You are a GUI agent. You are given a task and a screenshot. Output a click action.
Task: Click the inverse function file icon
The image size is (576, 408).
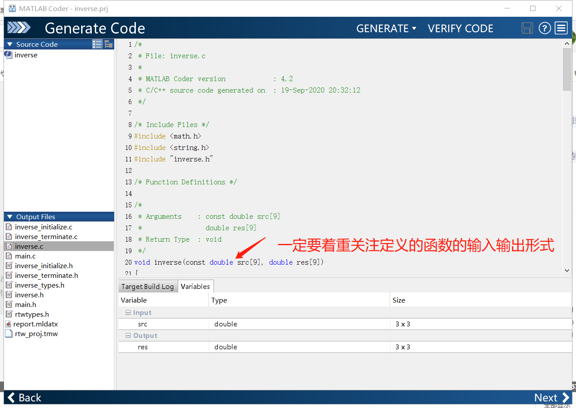click(8, 55)
